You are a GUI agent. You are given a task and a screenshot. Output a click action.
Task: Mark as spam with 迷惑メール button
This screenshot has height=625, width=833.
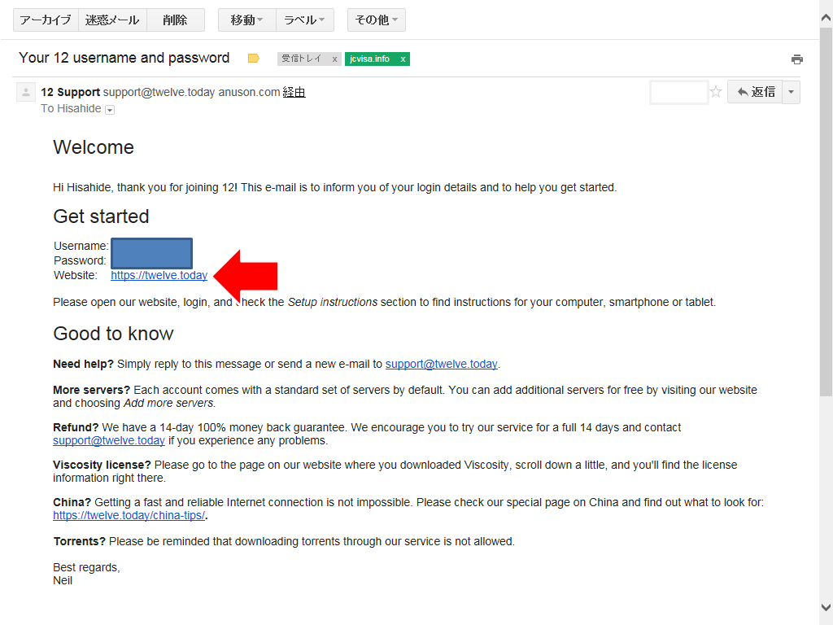(112, 20)
